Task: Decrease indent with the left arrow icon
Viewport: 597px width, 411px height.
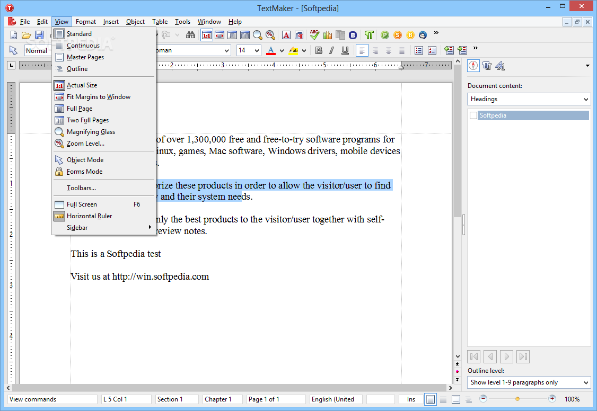Action: click(449, 50)
